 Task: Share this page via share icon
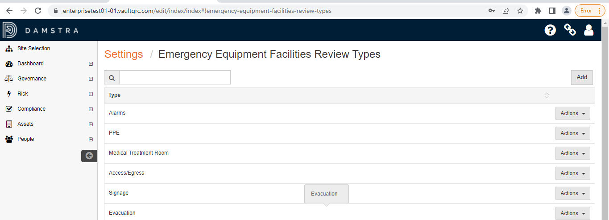click(506, 11)
